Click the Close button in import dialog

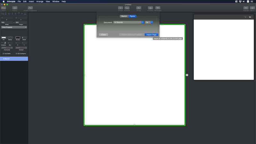tap(103, 35)
